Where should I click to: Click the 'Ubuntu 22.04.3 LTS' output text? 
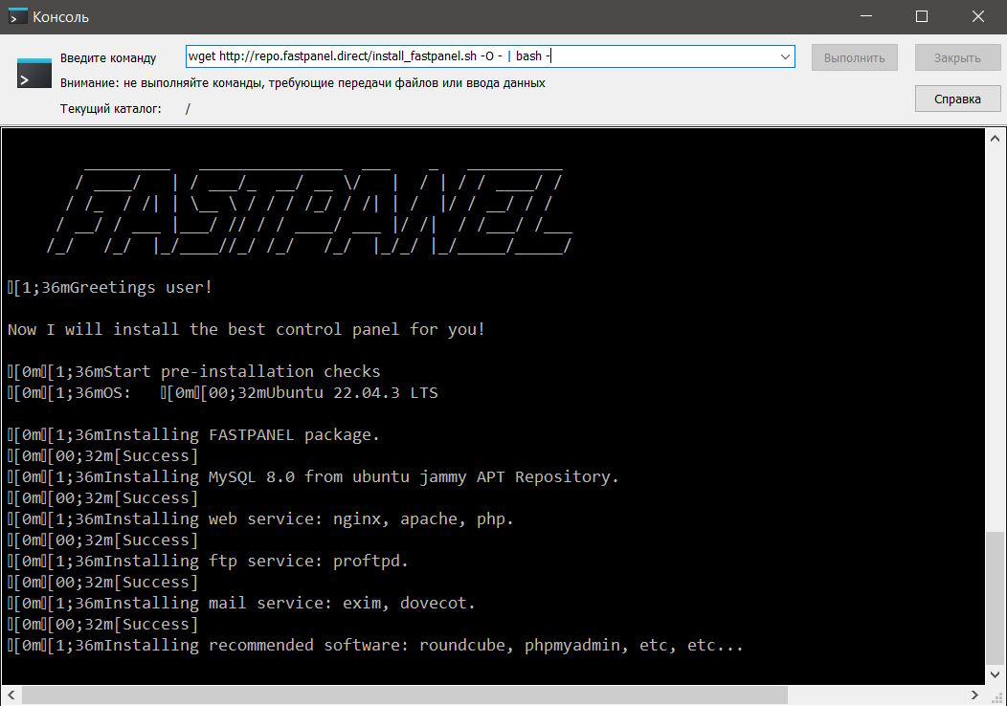tap(351, 393)
